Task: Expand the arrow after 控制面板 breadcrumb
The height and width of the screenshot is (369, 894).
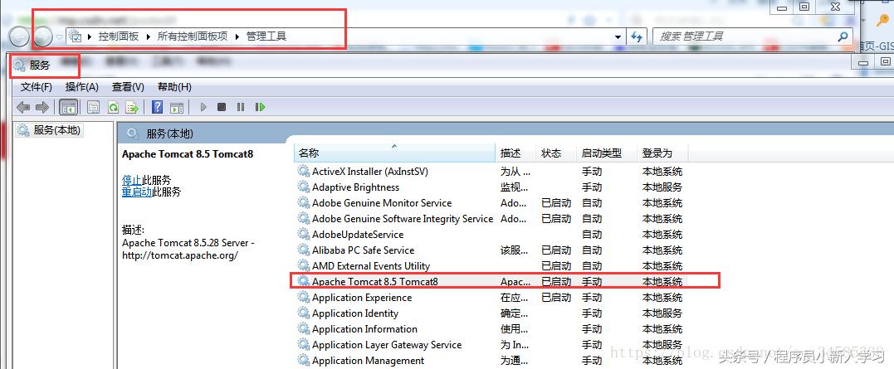Action: coord(149,36)
